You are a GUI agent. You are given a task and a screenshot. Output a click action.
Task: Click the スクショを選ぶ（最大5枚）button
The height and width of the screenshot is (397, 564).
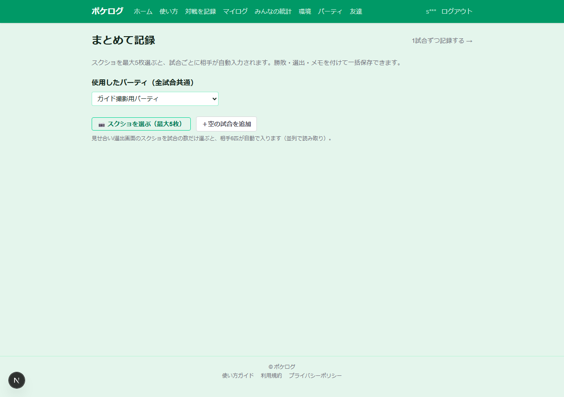[141, 124]
